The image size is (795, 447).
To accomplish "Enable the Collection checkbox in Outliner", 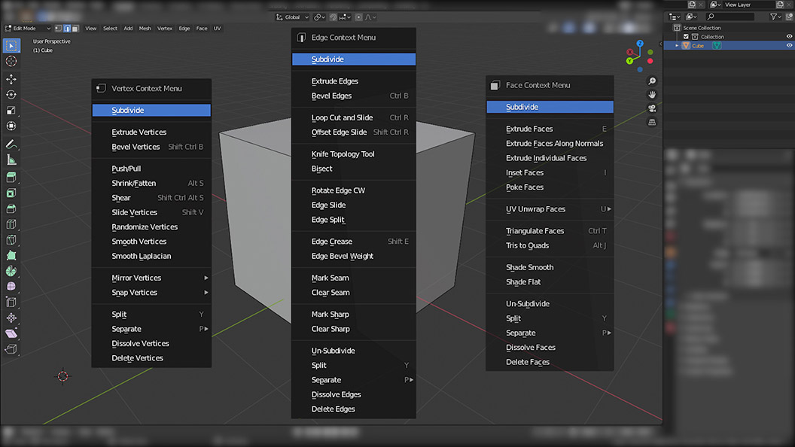I will point(686,36).
